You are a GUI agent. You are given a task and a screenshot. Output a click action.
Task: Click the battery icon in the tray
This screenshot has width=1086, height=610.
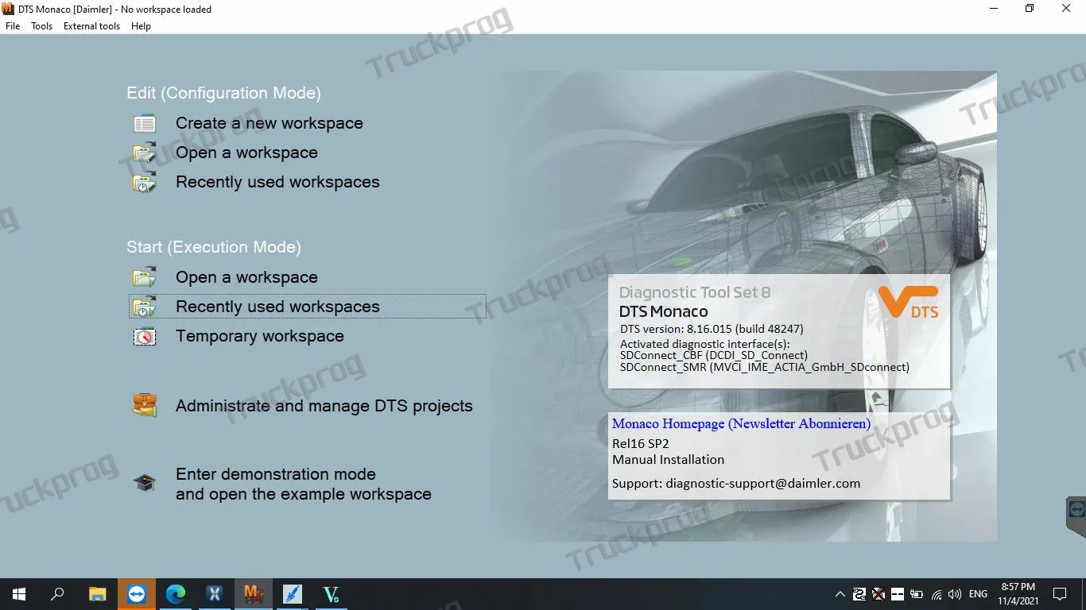point(917,594)
